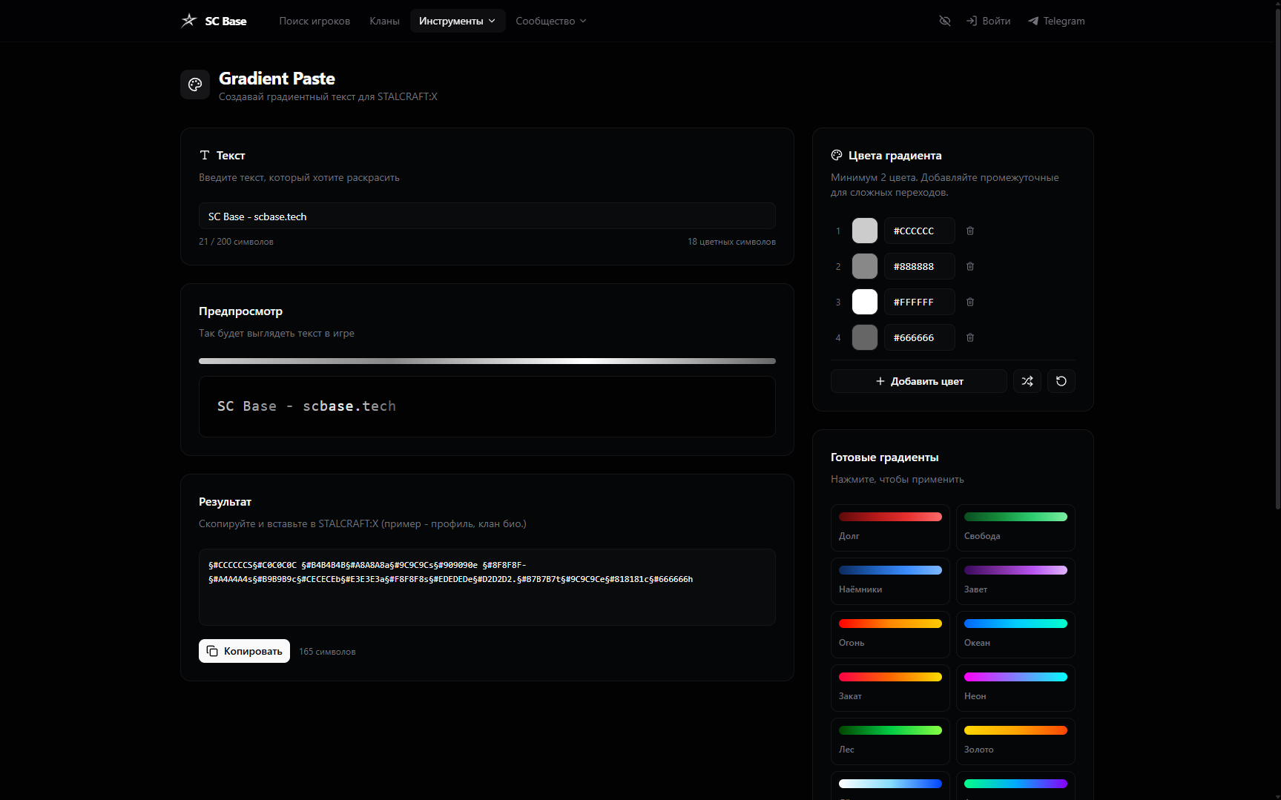Click the Результат heading
1281x800 pixels.
click(x=225, y=502)
